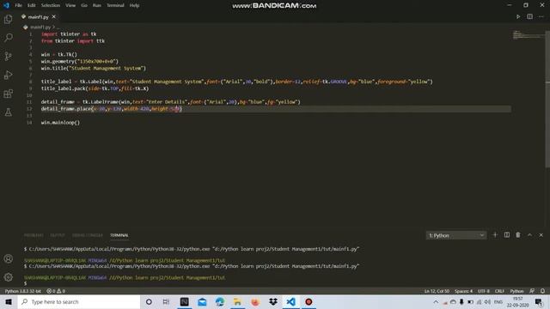
Task: Open the File menu
Action: coord(18,5)
